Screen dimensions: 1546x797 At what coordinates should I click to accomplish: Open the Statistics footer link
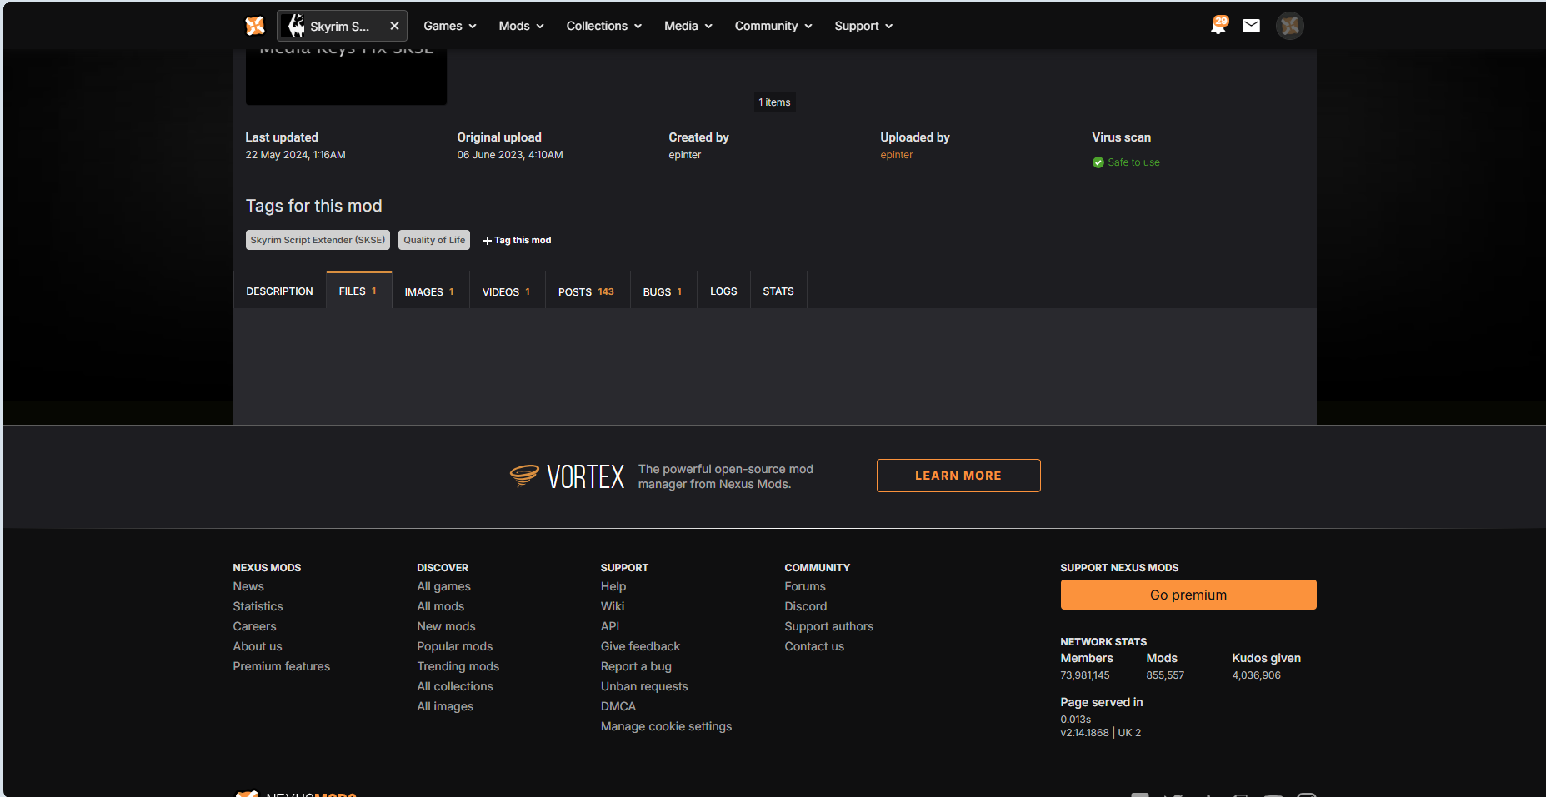[258, 606]
